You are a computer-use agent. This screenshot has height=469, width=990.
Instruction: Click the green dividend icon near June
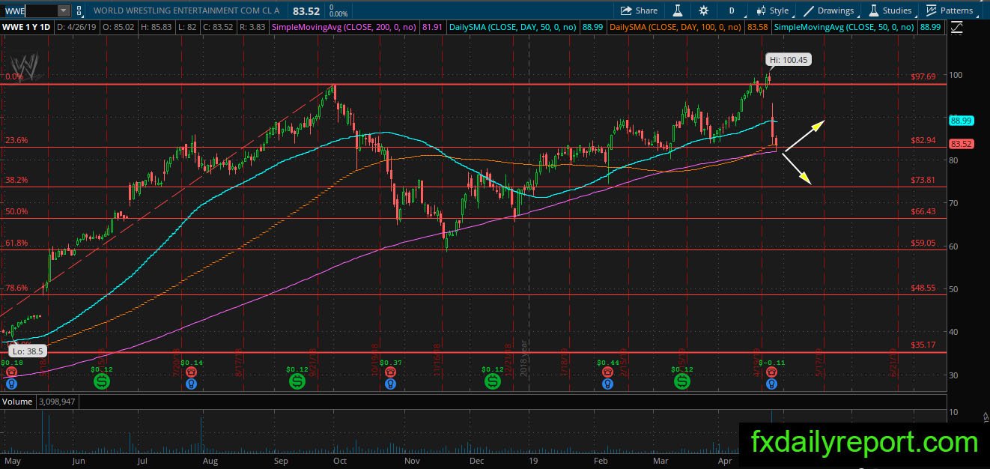(102, 381)
